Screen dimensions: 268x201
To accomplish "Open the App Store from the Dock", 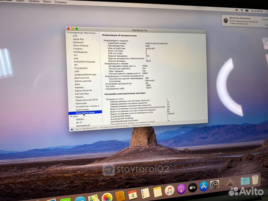I will coord(204,186).
